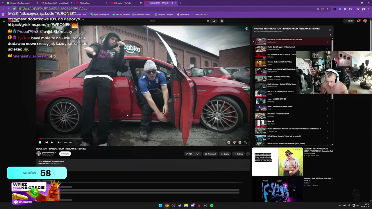Viewport: 372px width, 209px height.
Task: Open options for Diffi & Waima playlist item
Action: tap(328, 138)
